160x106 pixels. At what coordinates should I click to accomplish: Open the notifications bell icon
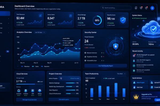136,8
